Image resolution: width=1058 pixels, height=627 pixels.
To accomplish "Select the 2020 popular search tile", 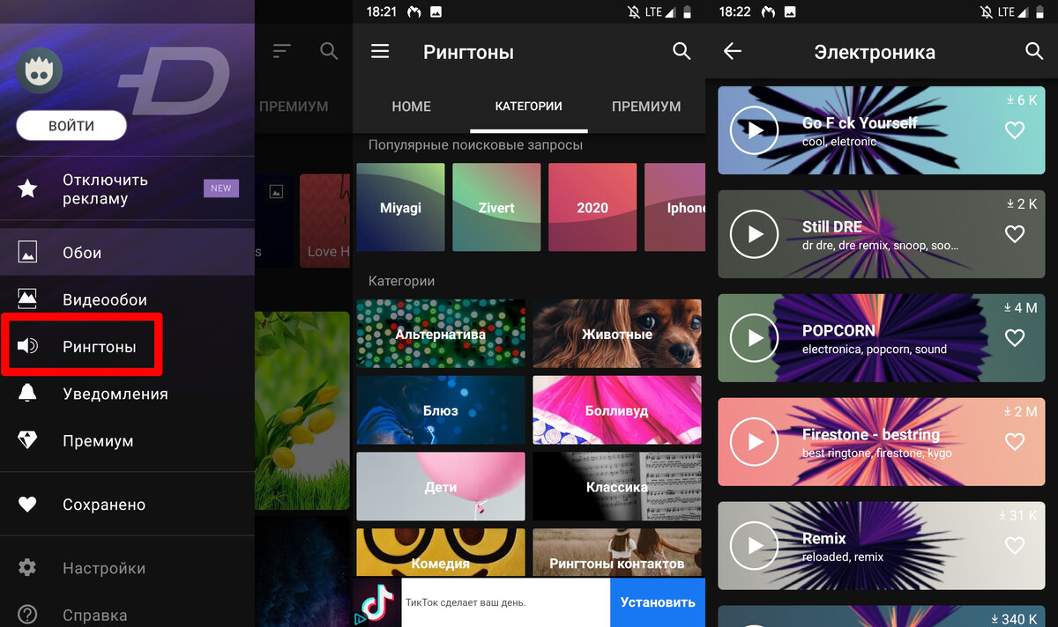I will tap(592, 208).
